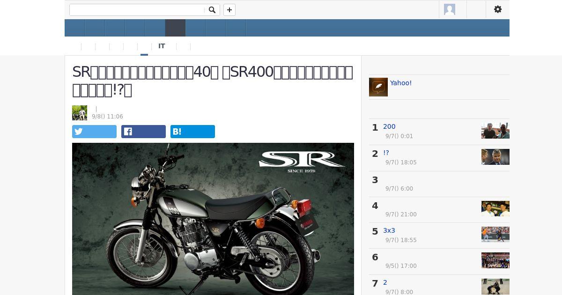
Task: Click the Yahoo! feather logo icon
Action: (378, 87)
